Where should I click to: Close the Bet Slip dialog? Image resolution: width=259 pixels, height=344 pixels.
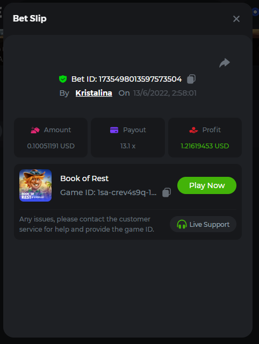236,19
